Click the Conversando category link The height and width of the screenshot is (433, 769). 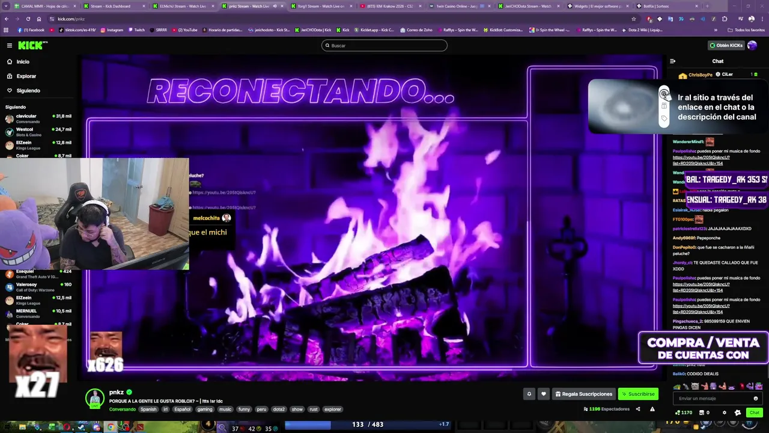tap(122, 409)
